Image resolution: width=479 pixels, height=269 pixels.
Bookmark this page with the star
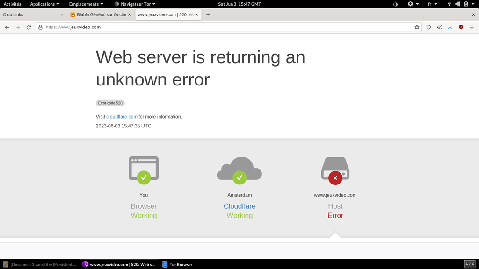pyautogui.click(x=417, y=27)
